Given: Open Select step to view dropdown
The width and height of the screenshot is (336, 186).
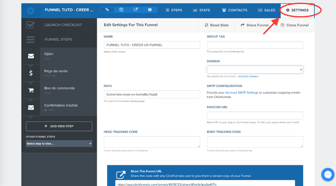Looking at the screenshot, I should (x=59, y=144).
